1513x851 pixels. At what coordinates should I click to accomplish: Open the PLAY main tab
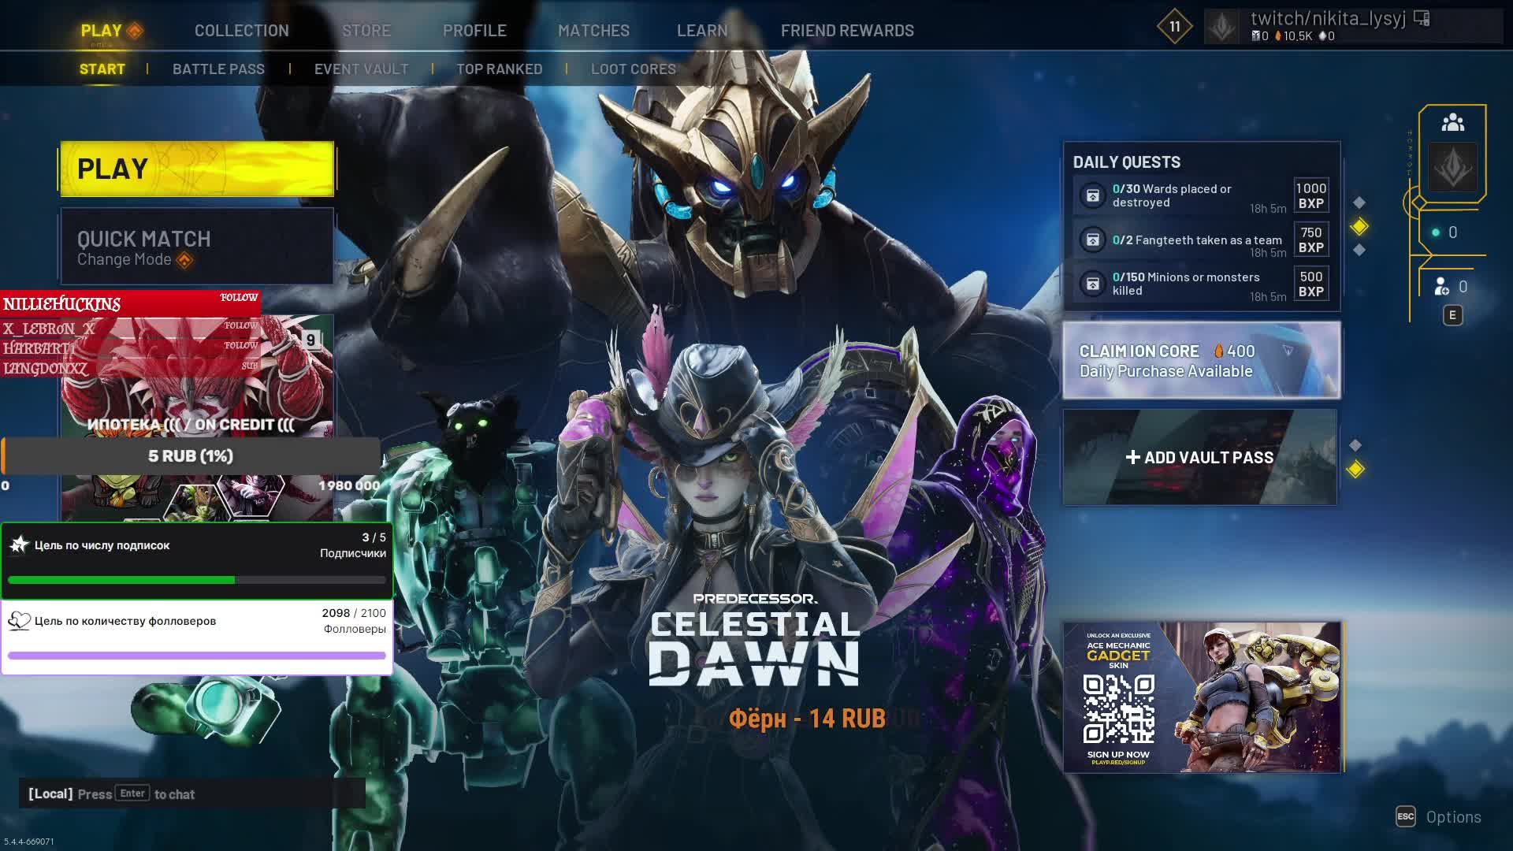(x=101, y=31)
